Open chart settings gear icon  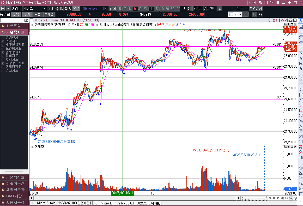point(295,198)
